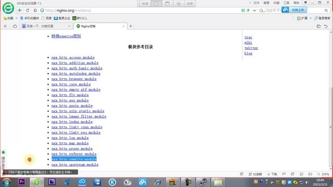Click the green lightning speed mode icon
333x187 pixels.
point(248,10)
